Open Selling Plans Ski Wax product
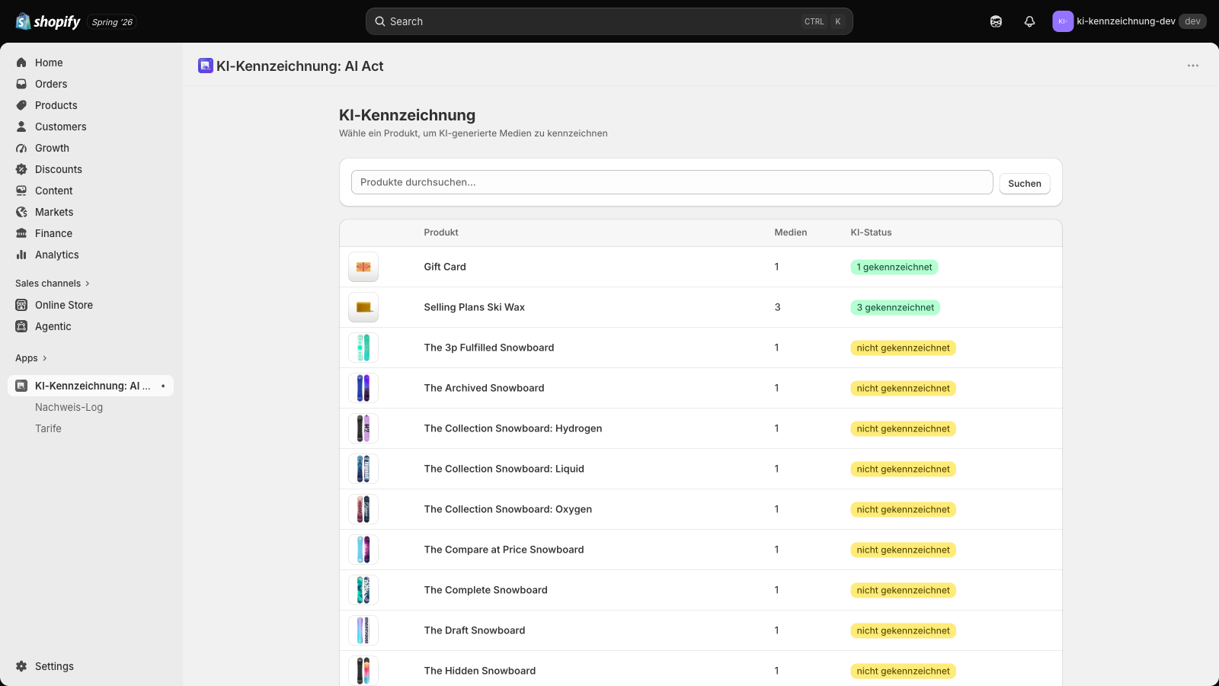This screenshot has width=1219, height=686. [701, 307]
